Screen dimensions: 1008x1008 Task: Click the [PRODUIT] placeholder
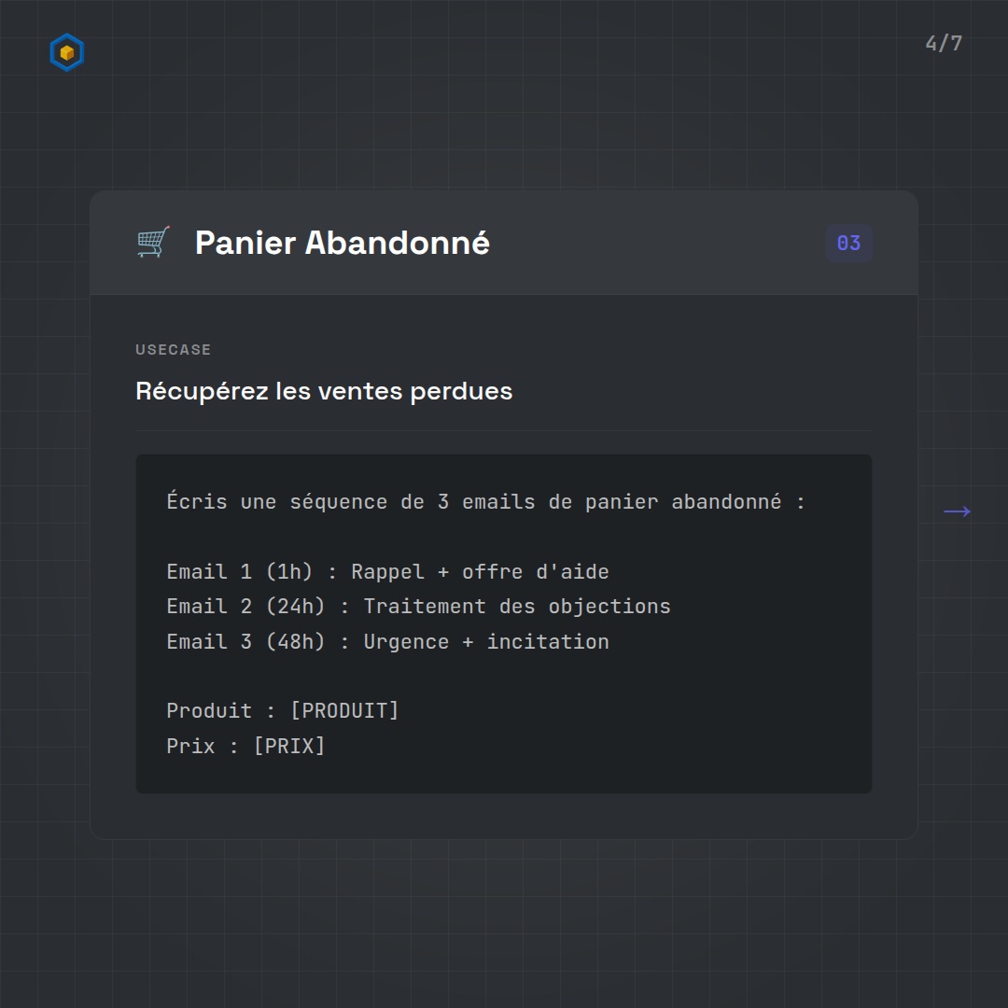coord(344,711)
